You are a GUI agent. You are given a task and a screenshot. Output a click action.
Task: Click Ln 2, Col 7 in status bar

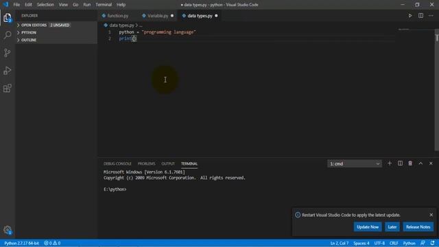tap(340, 243)
